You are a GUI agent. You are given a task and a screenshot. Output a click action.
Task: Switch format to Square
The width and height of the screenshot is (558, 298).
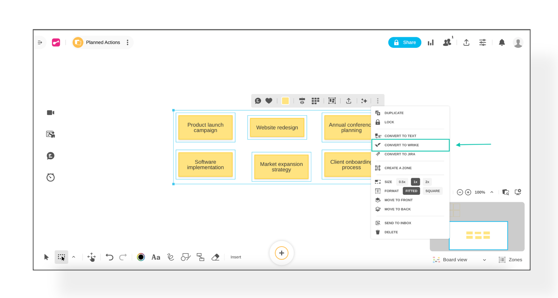point(432,191)
